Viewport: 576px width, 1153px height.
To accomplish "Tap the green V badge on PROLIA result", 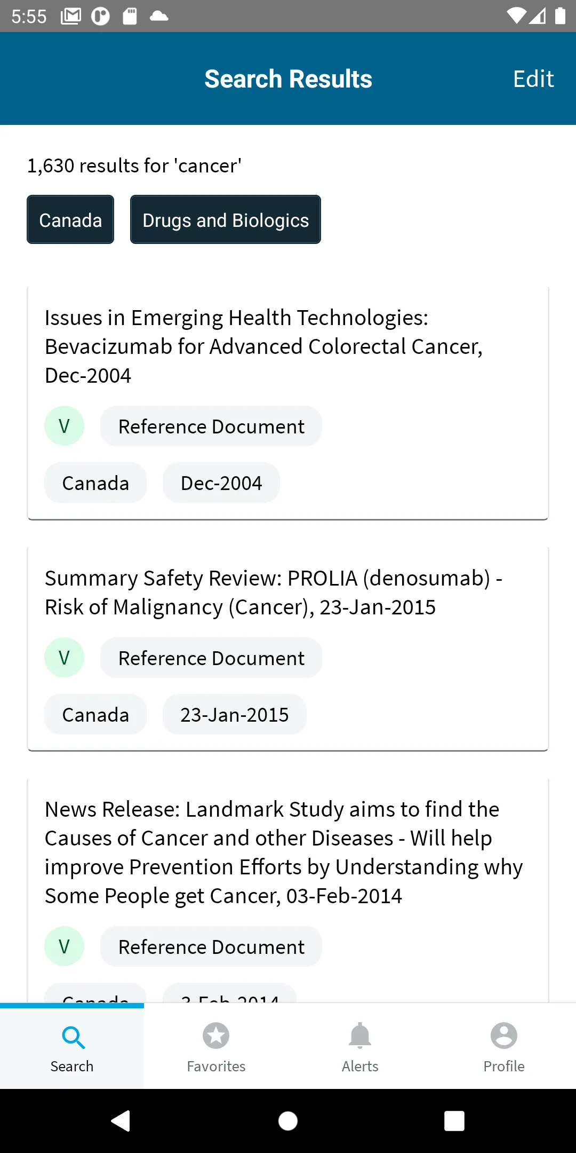I will coord(64,658).
